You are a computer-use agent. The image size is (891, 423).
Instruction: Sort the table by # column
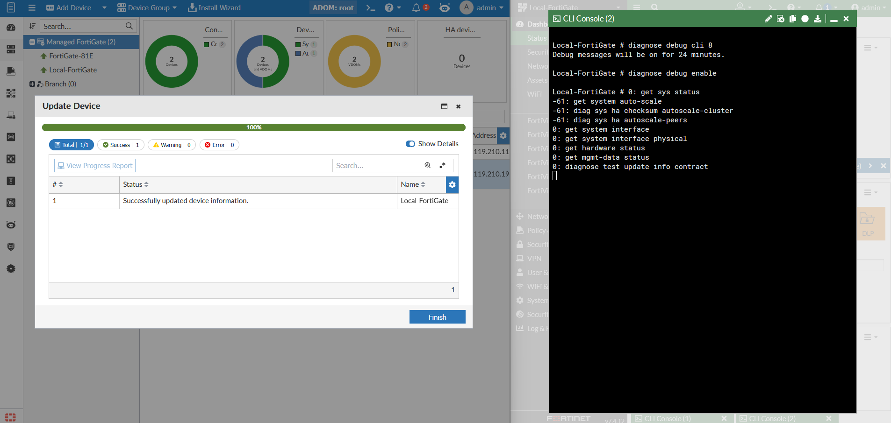tap(57, 185)
